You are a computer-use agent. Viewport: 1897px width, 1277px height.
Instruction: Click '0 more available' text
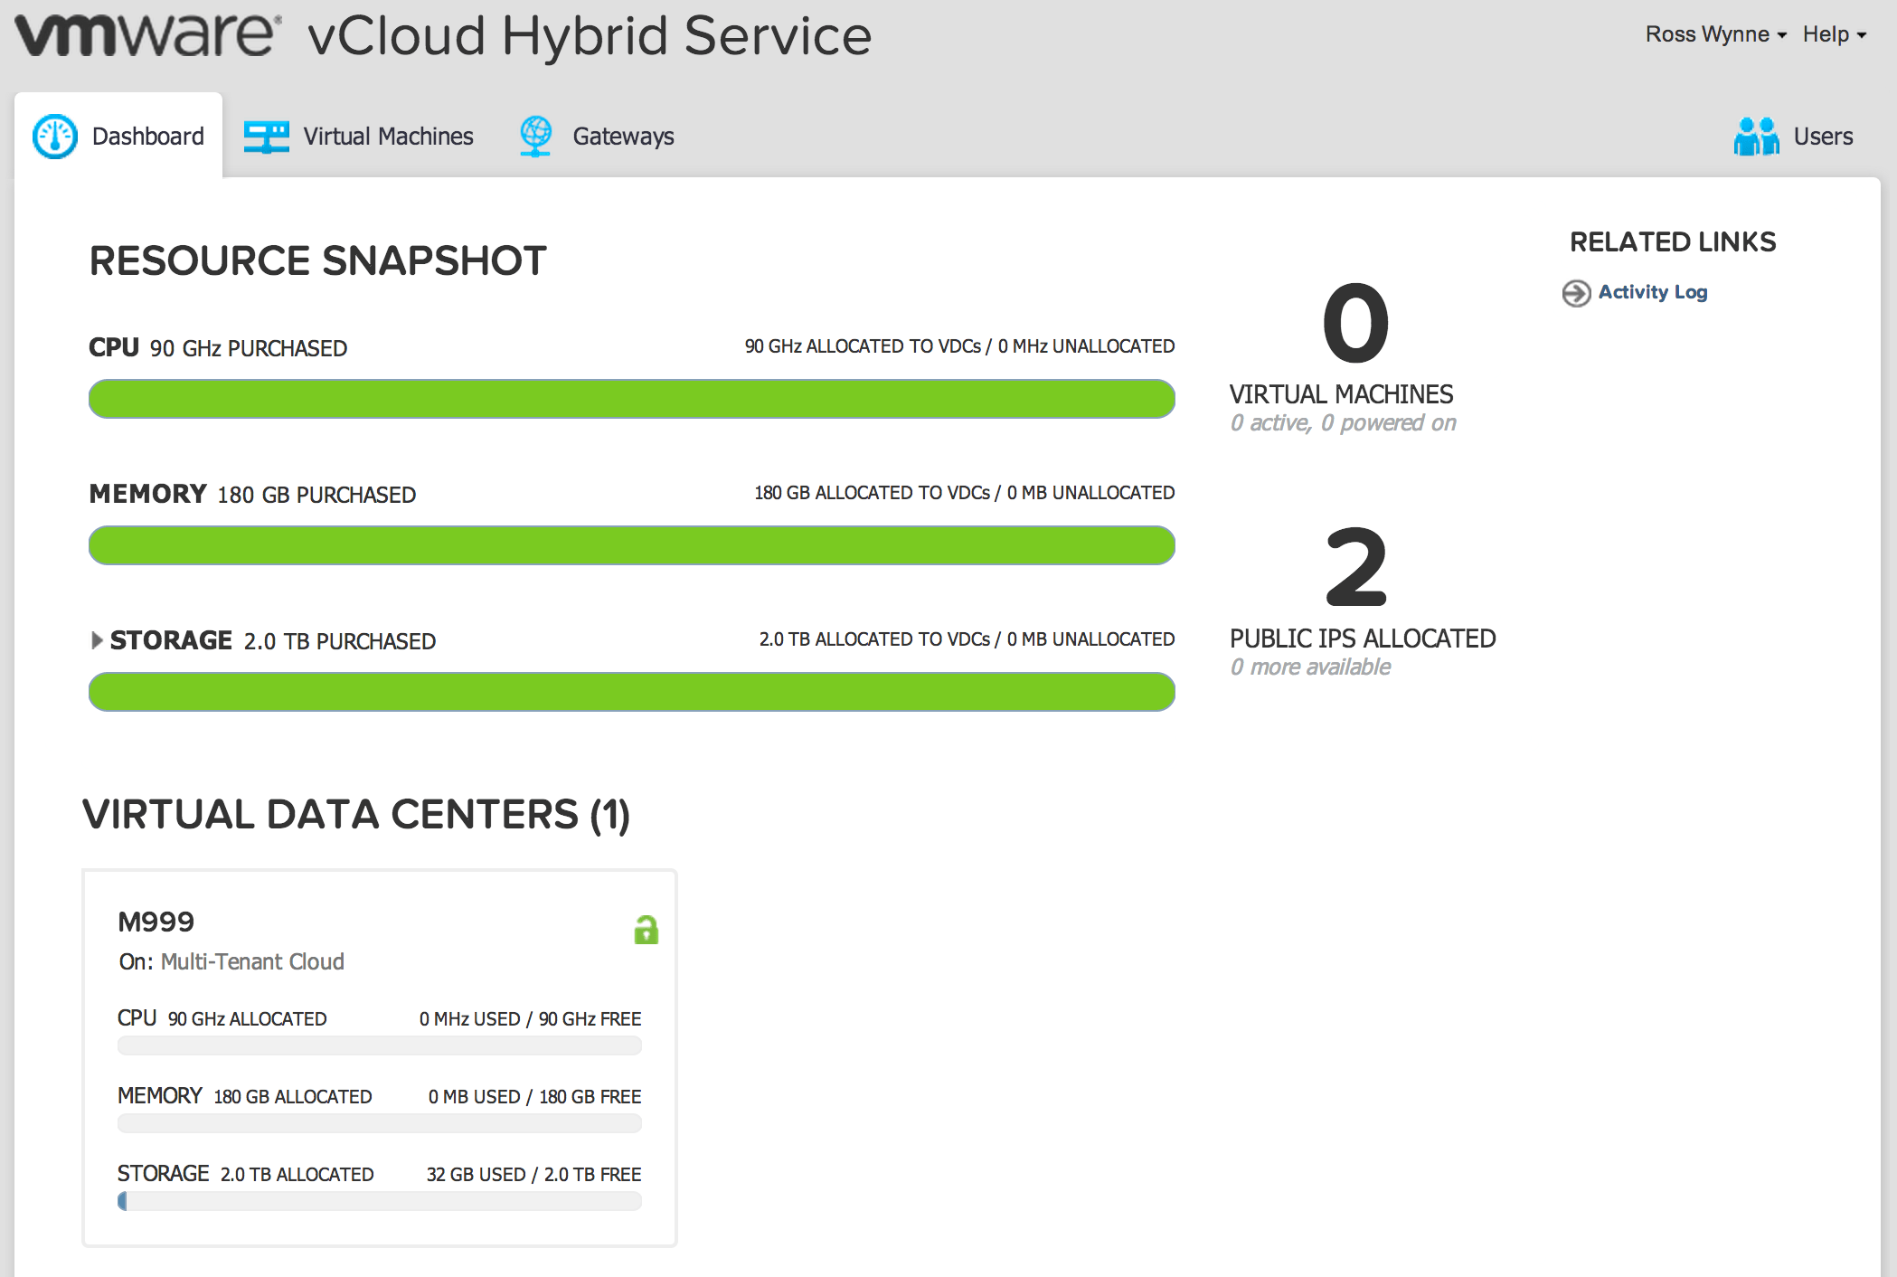[x=1310, y=667]
